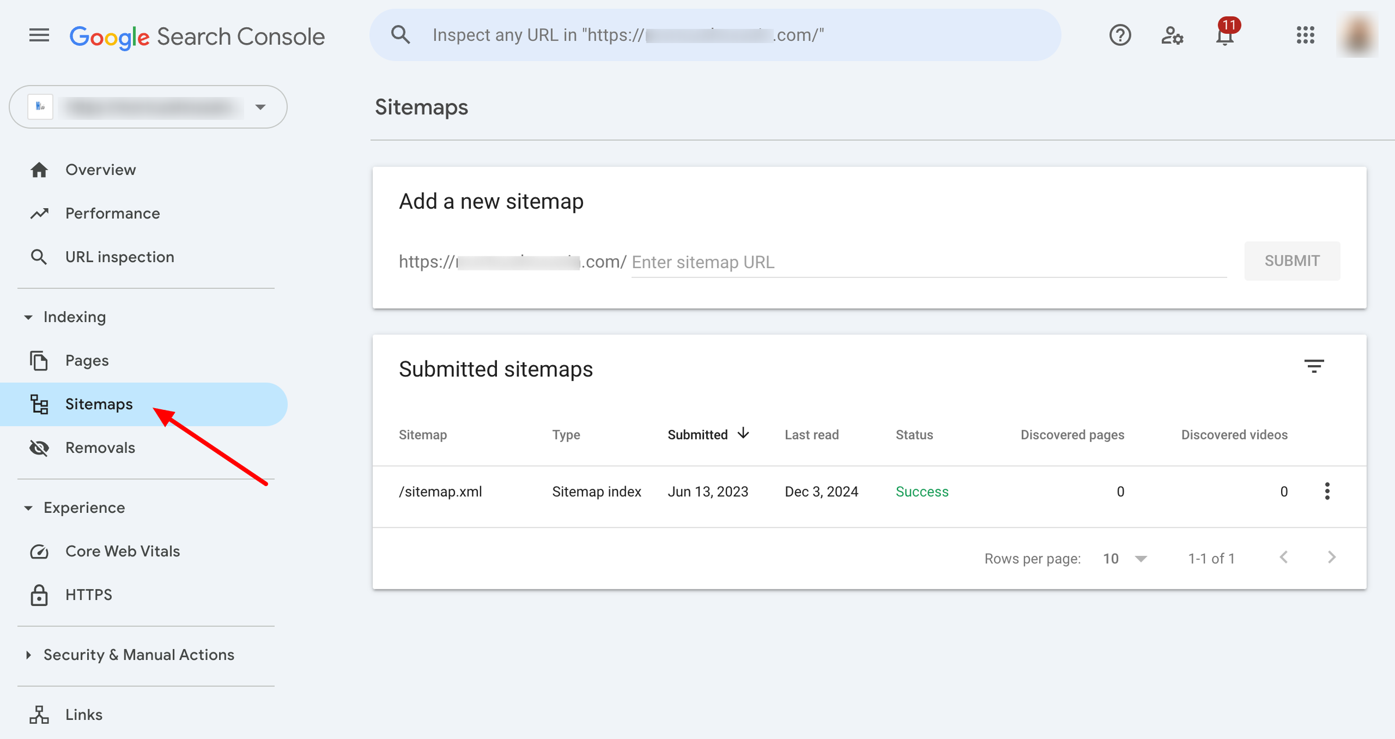Click the property favicon thumbnail
Image resolution: width=1395 pixels, height=739 pixels.
coord(41,107)
